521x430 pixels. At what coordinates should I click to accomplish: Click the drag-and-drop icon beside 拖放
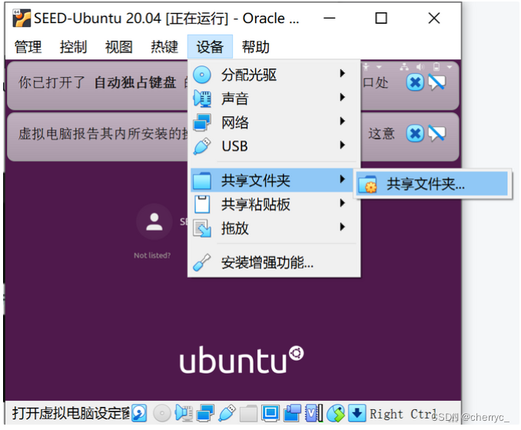coord(202,228)
